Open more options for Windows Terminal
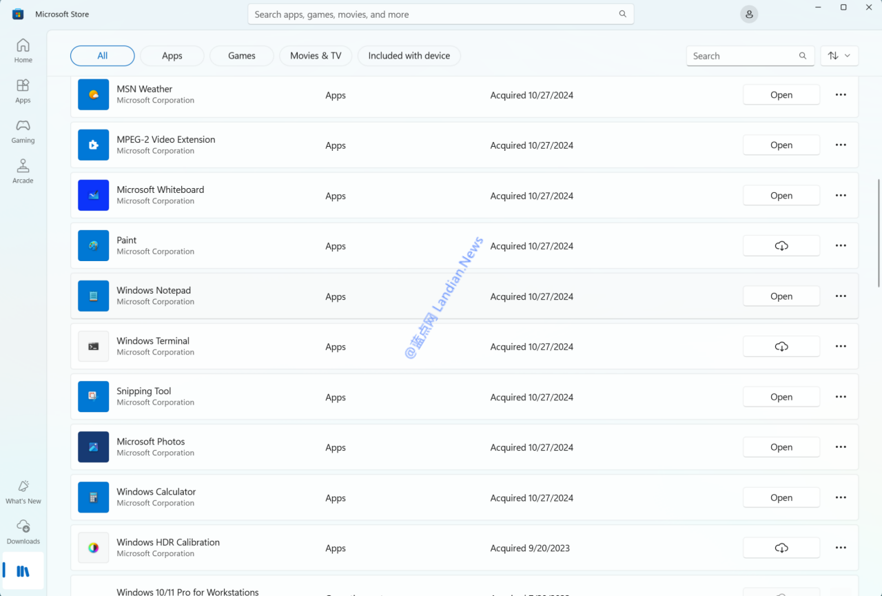The image size is (882, 596). (841, 346)
